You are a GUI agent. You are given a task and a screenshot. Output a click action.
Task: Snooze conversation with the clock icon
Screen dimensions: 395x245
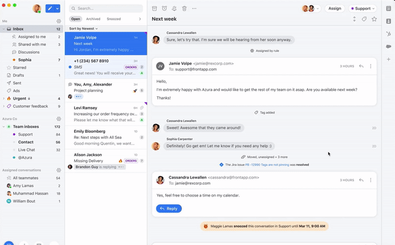(164, 9)
